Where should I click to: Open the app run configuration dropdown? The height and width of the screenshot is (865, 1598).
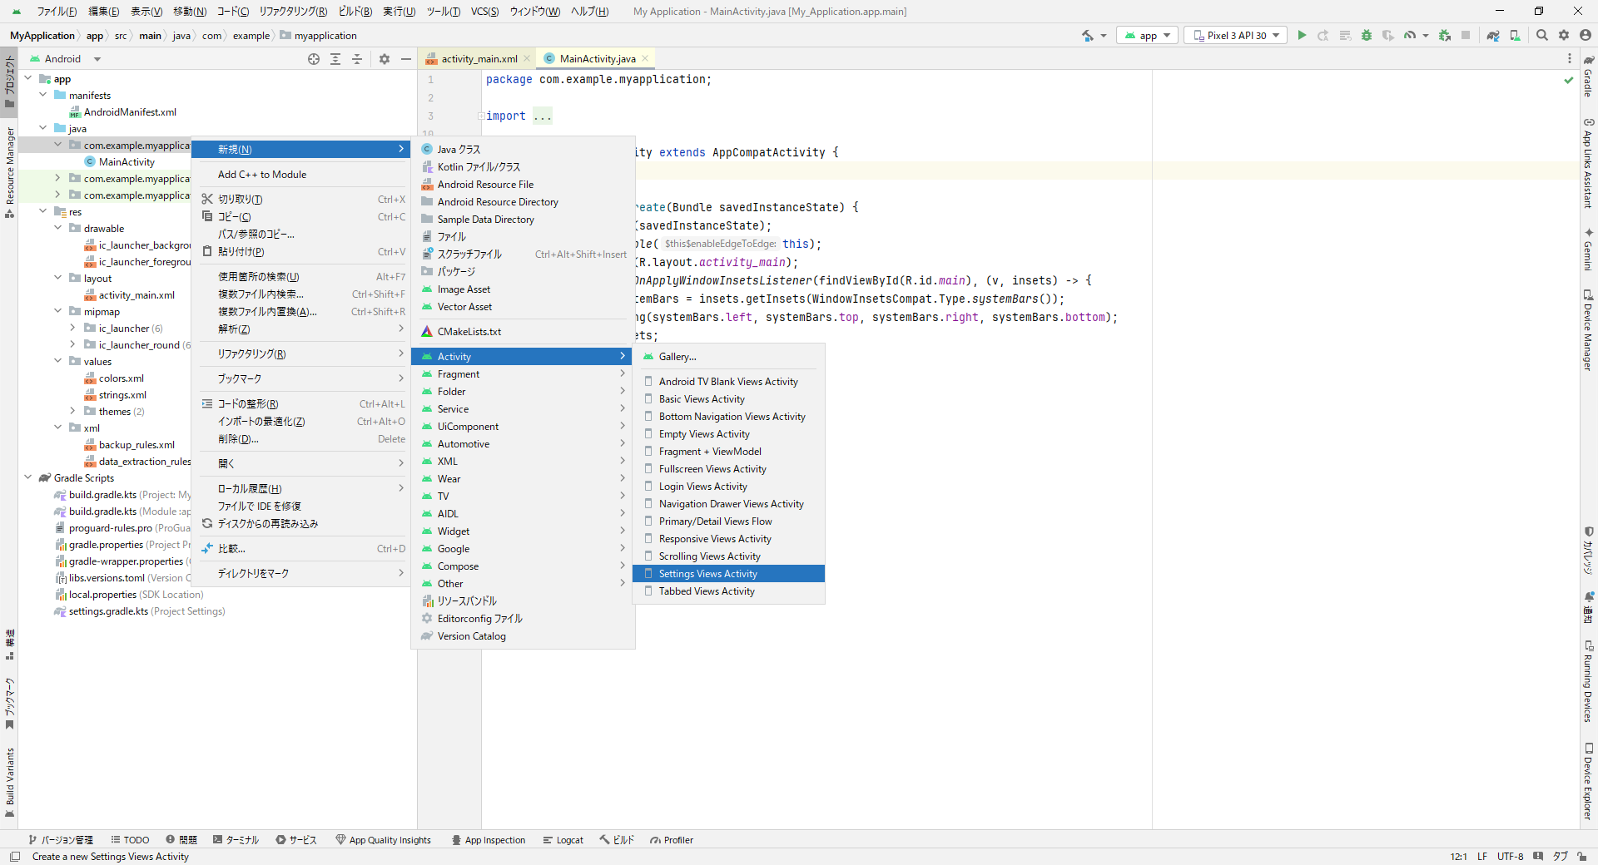[1148, 36]
